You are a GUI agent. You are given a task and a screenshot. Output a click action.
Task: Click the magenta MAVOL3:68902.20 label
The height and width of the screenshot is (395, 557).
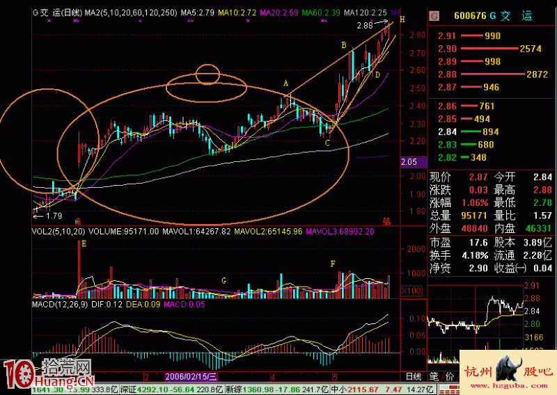click(x=340, y=232)
